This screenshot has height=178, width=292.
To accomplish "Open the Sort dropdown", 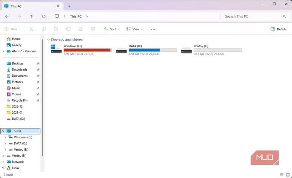I will [111, 29].
